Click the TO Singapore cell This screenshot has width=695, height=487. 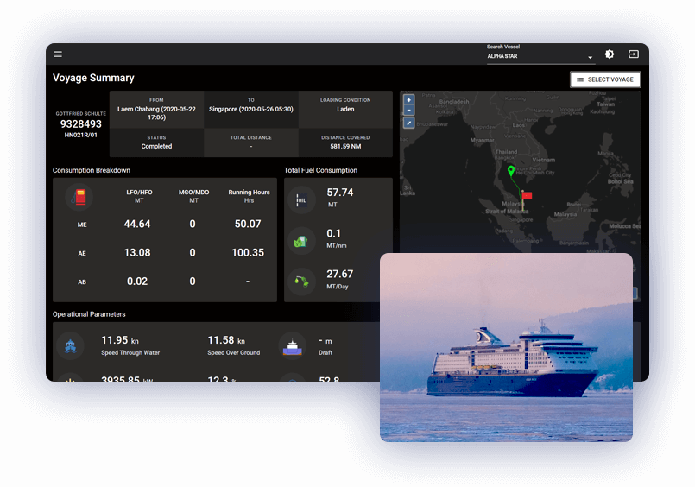tap(251, 110)
